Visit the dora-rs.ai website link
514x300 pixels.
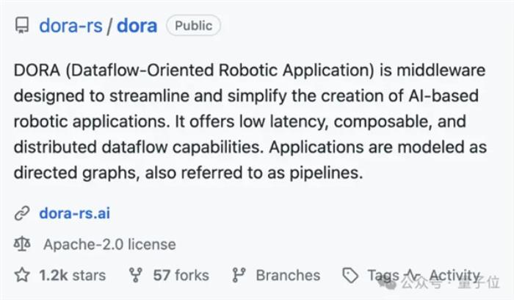(75, 213)
